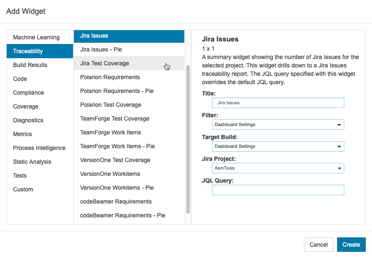Click the Cancel button
The width and height of the screenshot is (372, 258).
coord(319,245)
